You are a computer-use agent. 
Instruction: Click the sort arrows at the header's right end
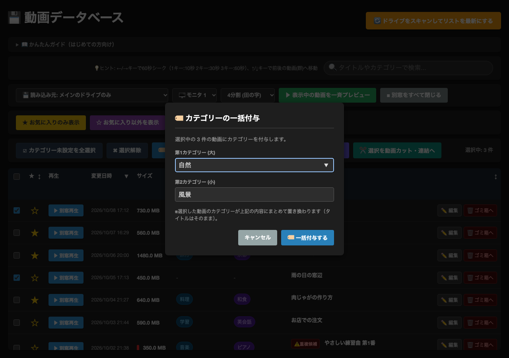coord(495,177)
